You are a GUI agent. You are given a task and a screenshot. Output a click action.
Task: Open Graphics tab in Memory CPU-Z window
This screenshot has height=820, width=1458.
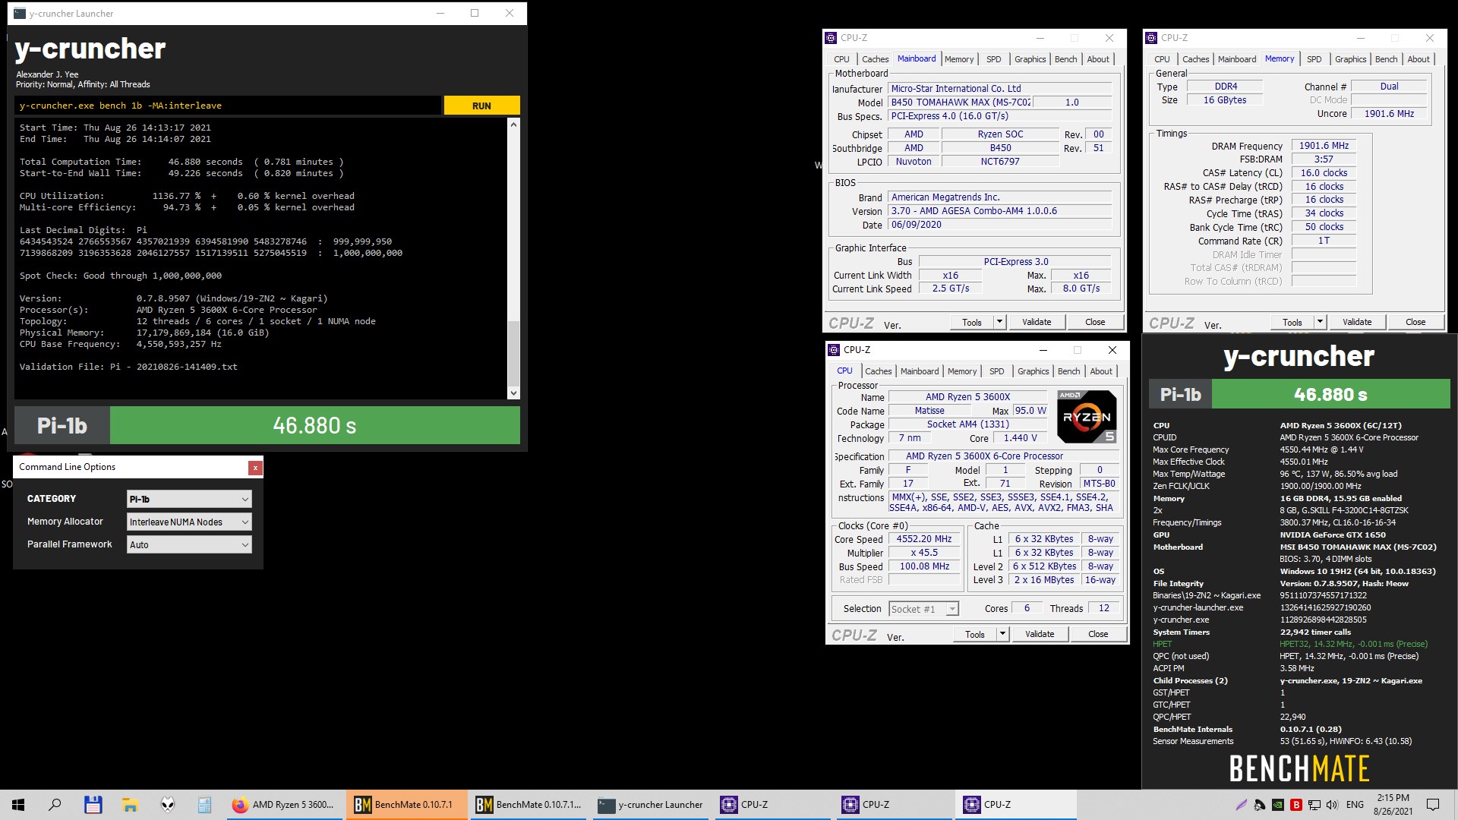[x=1350, y=59]
